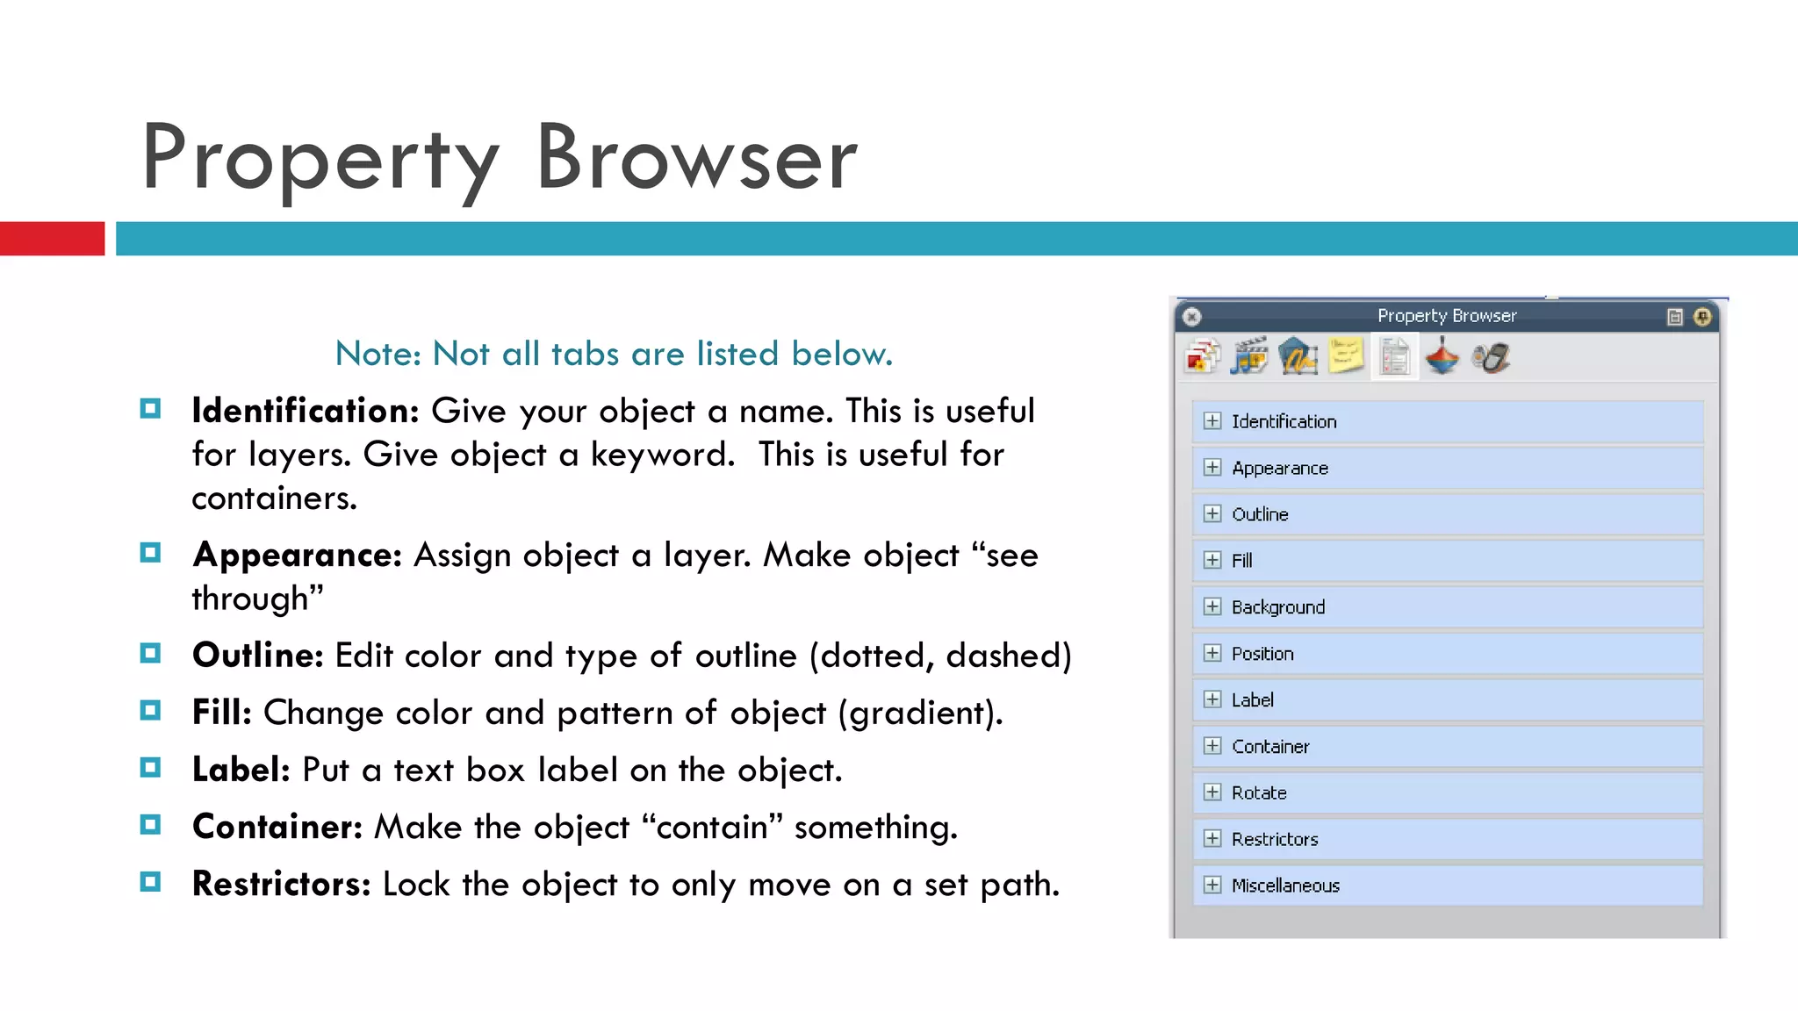1798x1011 pixels.
Task: Expand the Restrictors plus box
Action: tap(1212, 839)
